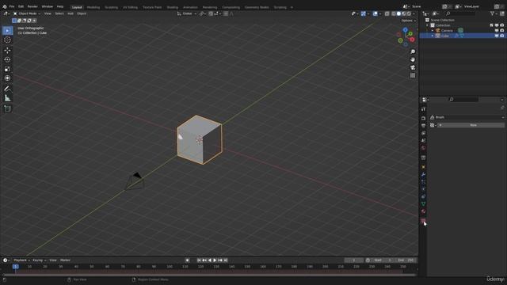
Task: Open the Material properties tab
Action: [423, 211]
